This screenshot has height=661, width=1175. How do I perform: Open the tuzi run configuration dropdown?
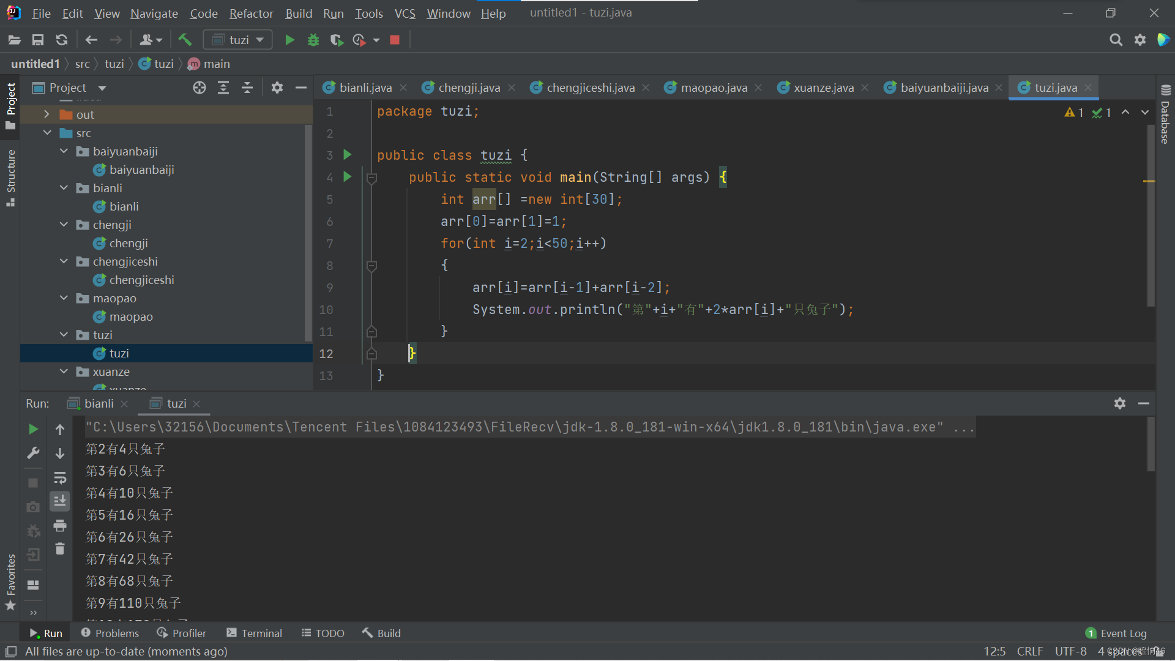[x=238, y=40]
